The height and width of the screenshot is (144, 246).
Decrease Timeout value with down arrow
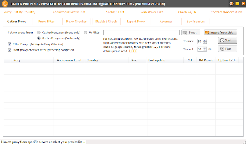pyautogui.click(x=205, y=50)
